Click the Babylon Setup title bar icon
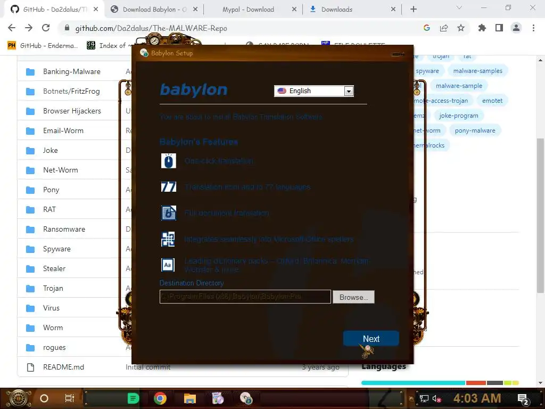Image resolution: width=545 pixels, height=409 pixels. 144,53
